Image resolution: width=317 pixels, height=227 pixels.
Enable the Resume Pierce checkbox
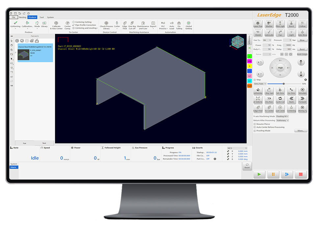(254, 124)
